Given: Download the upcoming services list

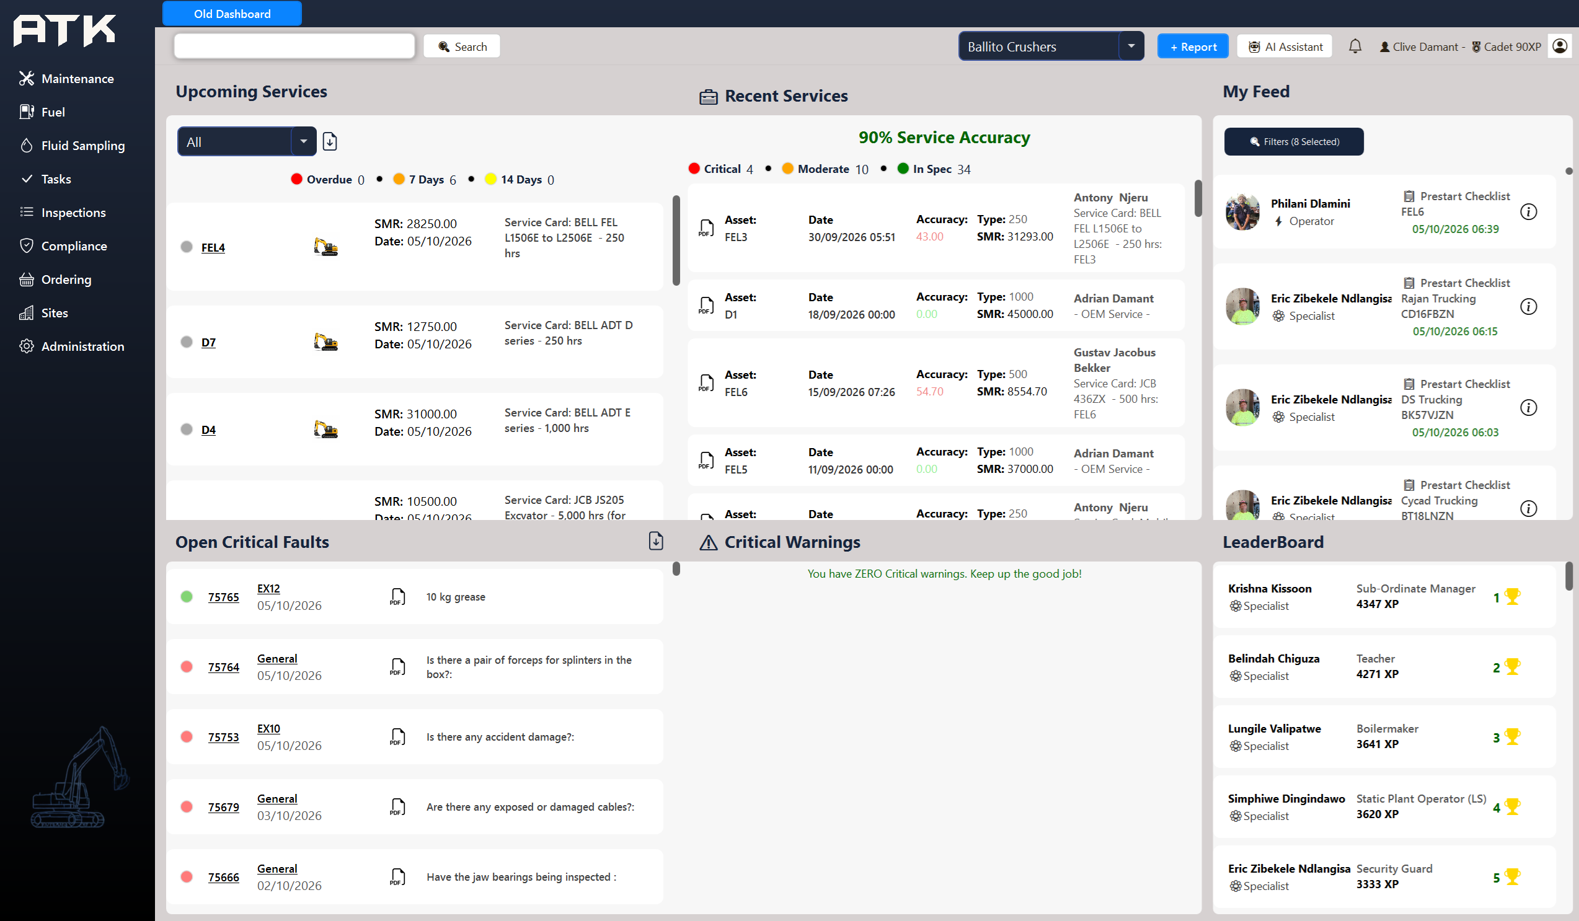Looking at the screenshot, I should [x=330, y=141].
